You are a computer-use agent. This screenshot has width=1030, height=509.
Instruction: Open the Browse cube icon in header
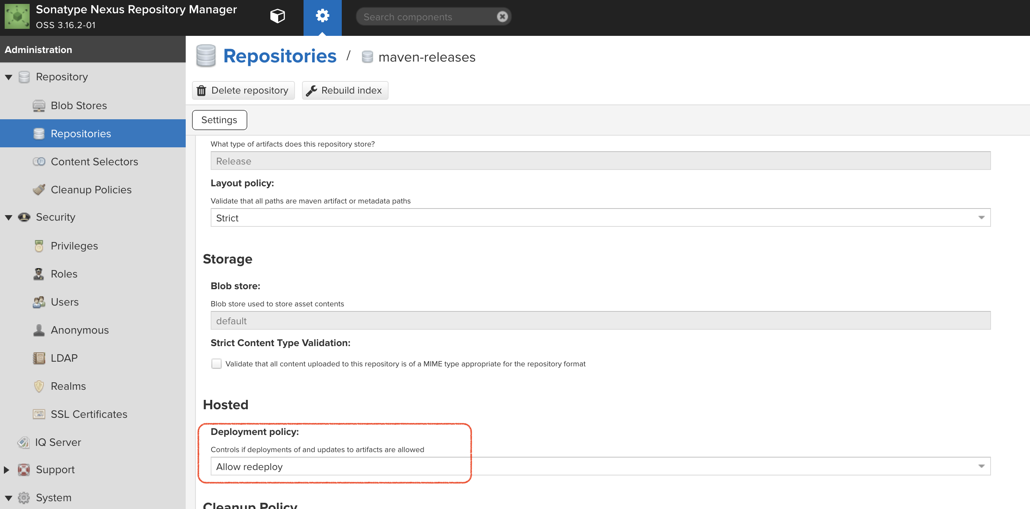point(277,16)
